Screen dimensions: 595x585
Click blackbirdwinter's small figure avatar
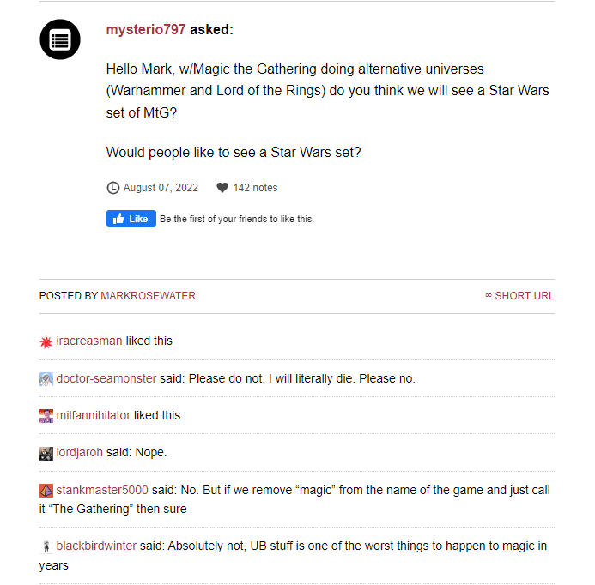click(x=46, y=546)
